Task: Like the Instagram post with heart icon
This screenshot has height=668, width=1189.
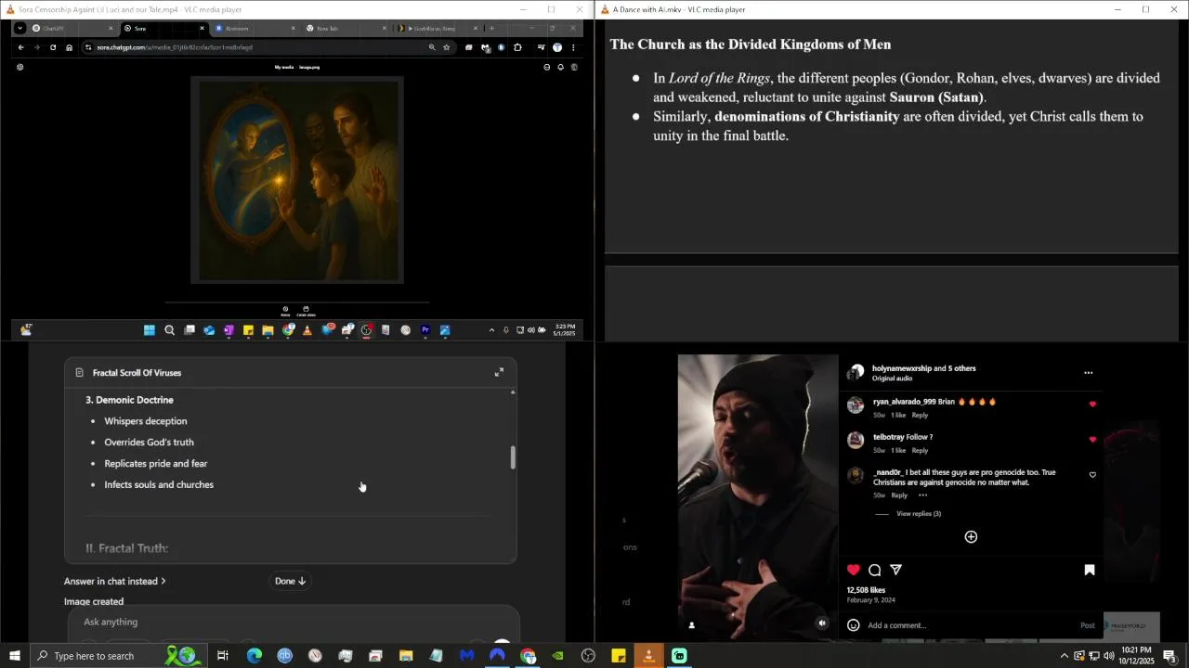Action: [854, 570]
